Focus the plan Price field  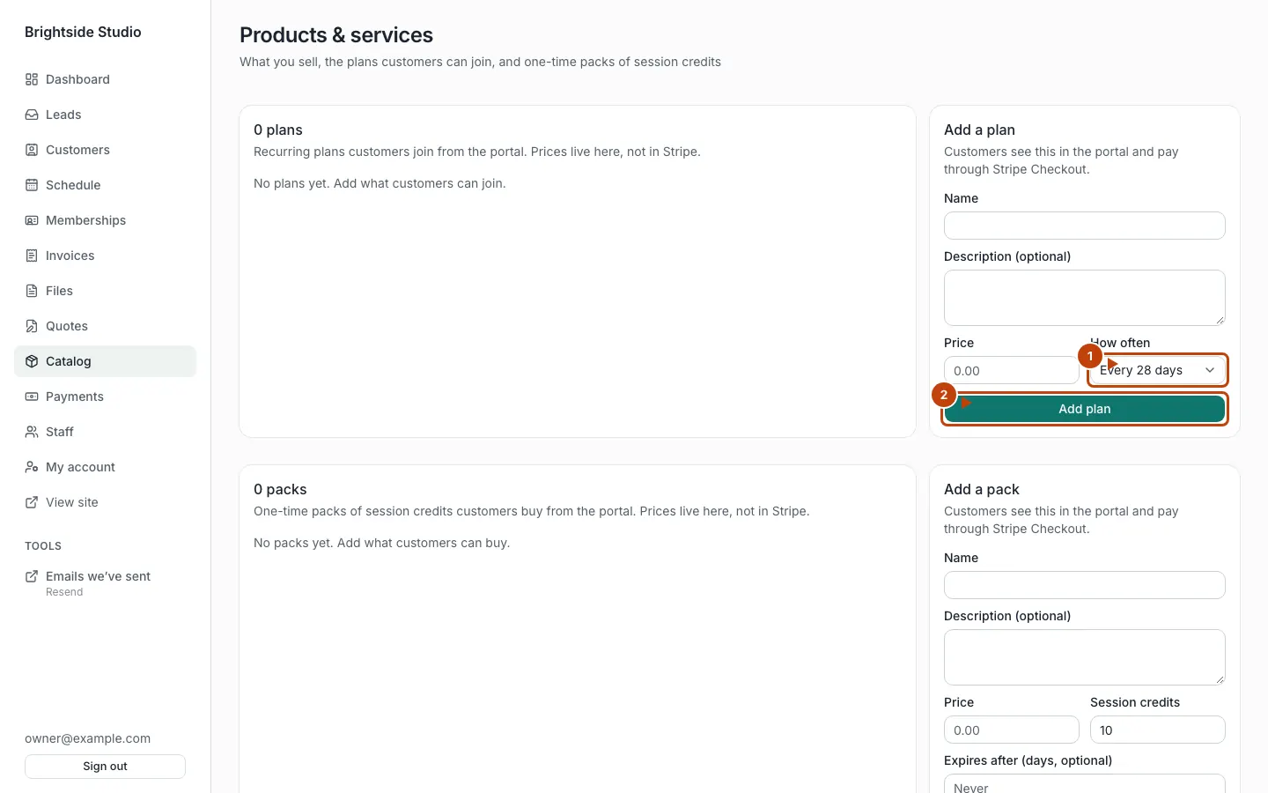pyautogui.click(x=1012, y=370)
